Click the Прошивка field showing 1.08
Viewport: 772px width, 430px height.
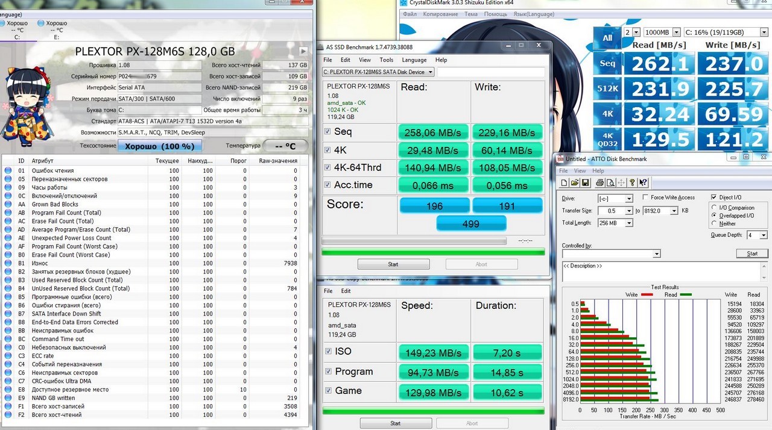160,65
